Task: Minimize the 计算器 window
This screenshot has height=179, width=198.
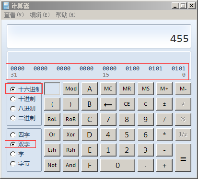Action: [x=175, y=6]
